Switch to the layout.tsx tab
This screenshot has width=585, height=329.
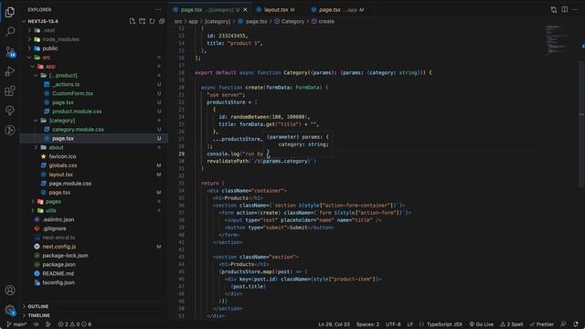point(276,10)
